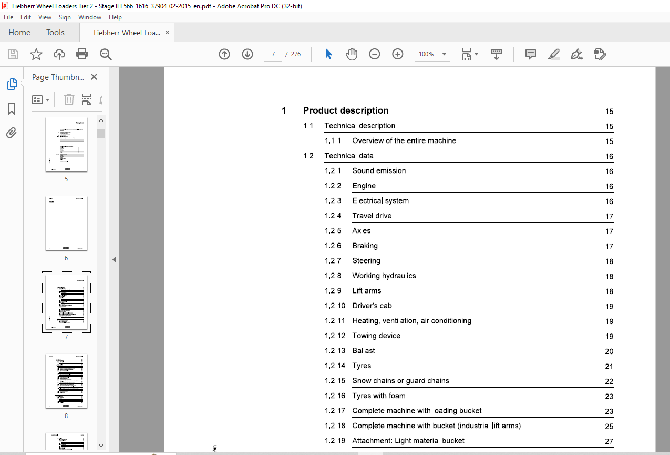Click the Snow chains or guard chains entry
670x455 pixels.
401,381
